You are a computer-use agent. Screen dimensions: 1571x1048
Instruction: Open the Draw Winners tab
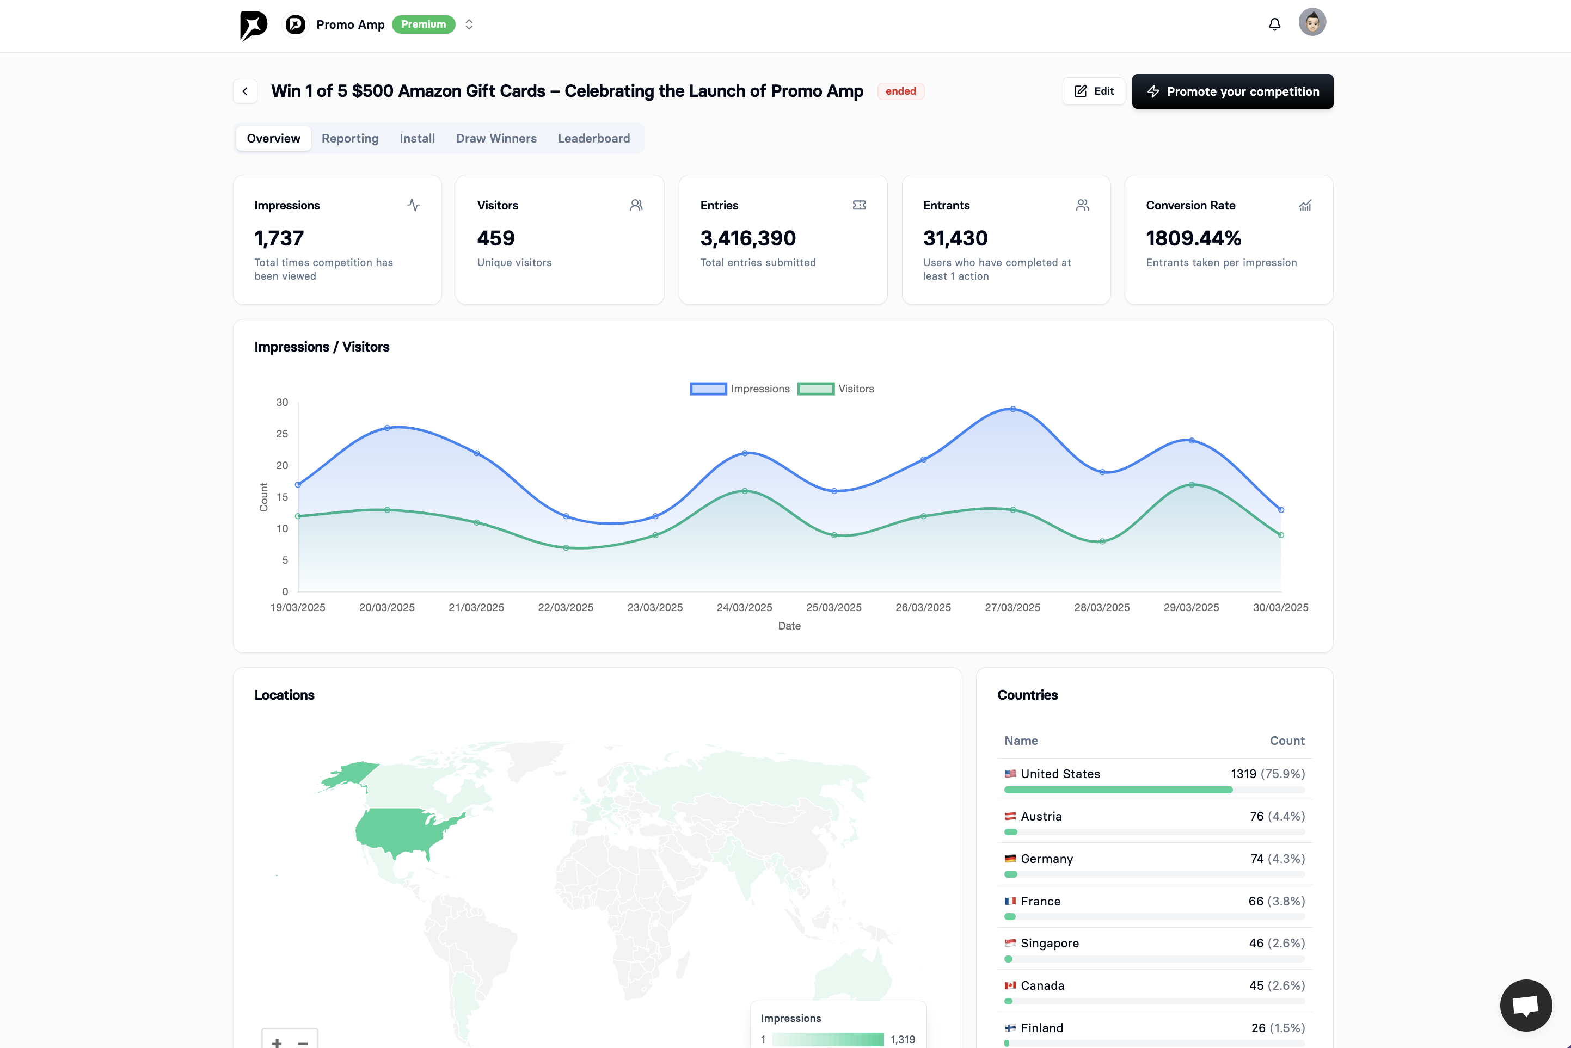[496, 138]
